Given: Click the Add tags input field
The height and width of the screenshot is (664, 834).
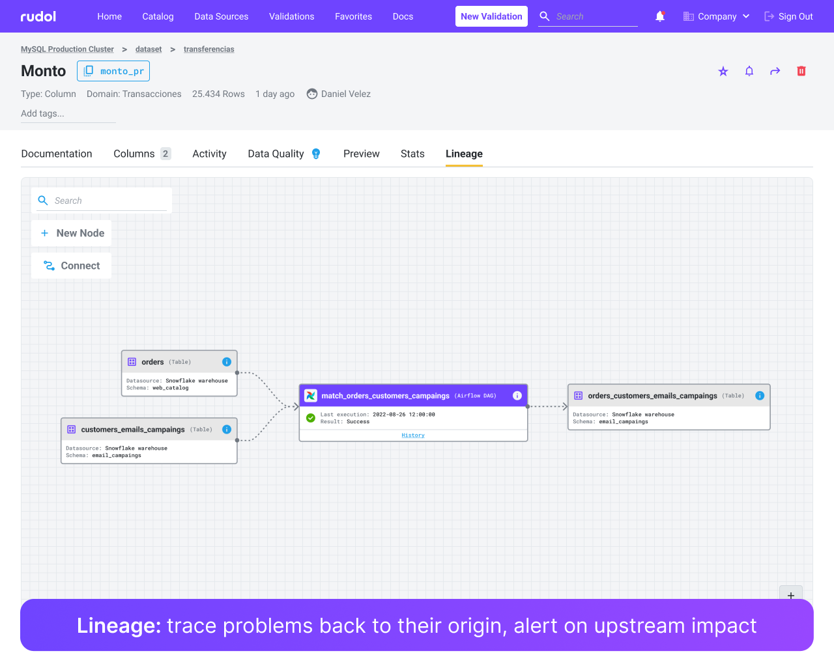Looking at the screenshot, I should pos(68,113).
